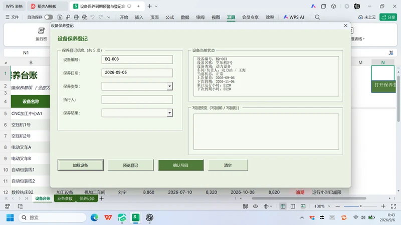This screenshot has height=225, width=401.
Task: Switch to the 视图 ribbon tab
Action: tap(216, 17)
